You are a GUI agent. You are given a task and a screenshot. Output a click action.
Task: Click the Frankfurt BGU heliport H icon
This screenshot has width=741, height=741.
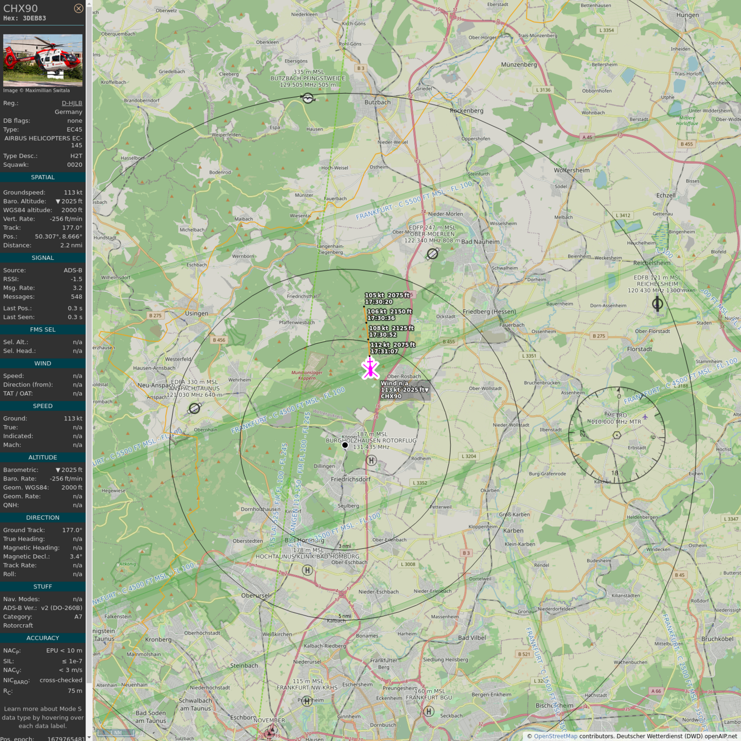[429, 712]
